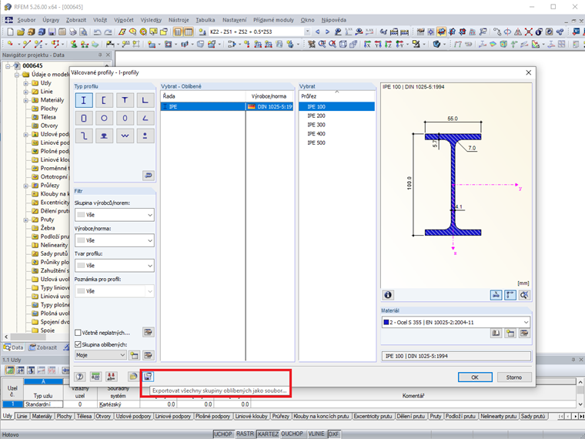585x439 pixels.
Task: Click Storno button in dialog
Action: point(513,377)
